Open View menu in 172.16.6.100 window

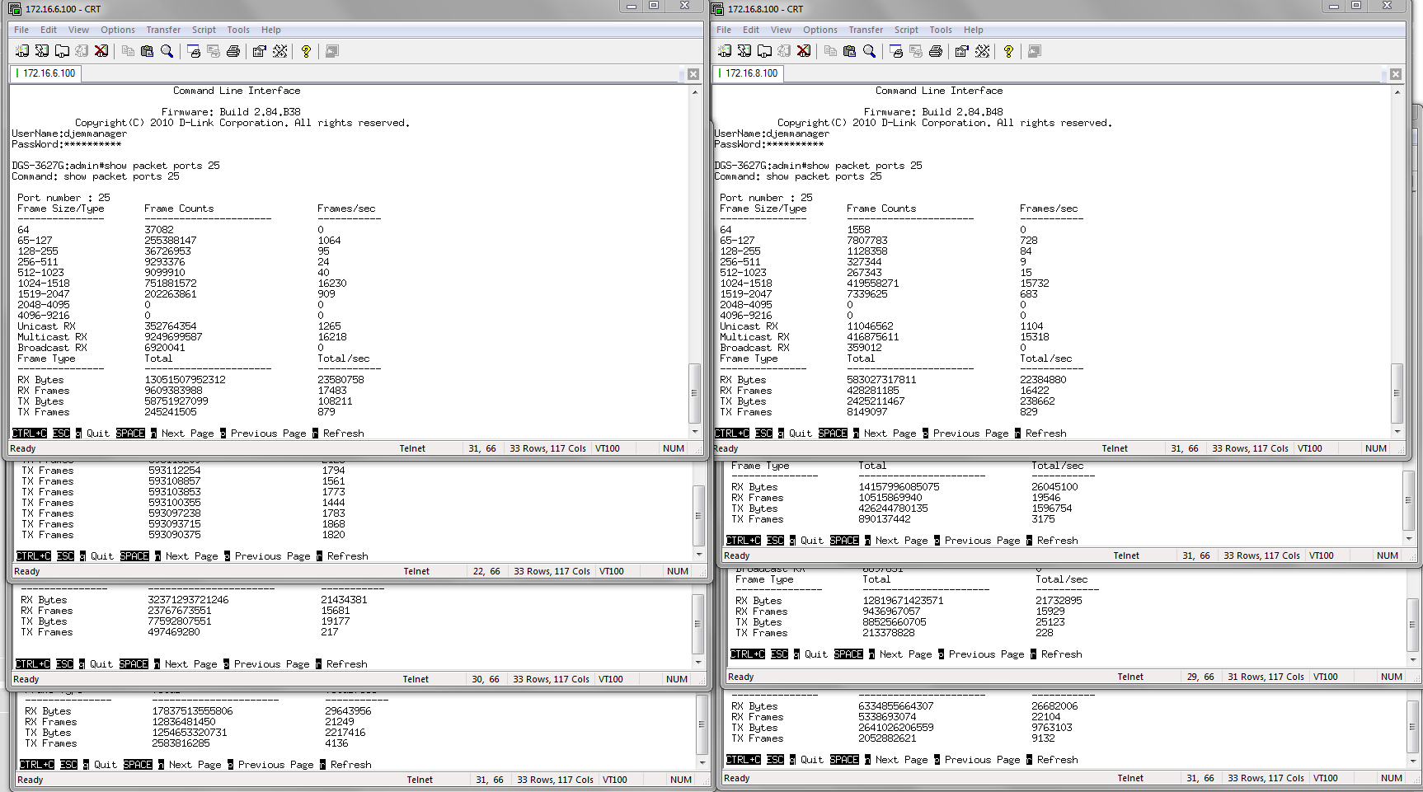click(79, 30)
